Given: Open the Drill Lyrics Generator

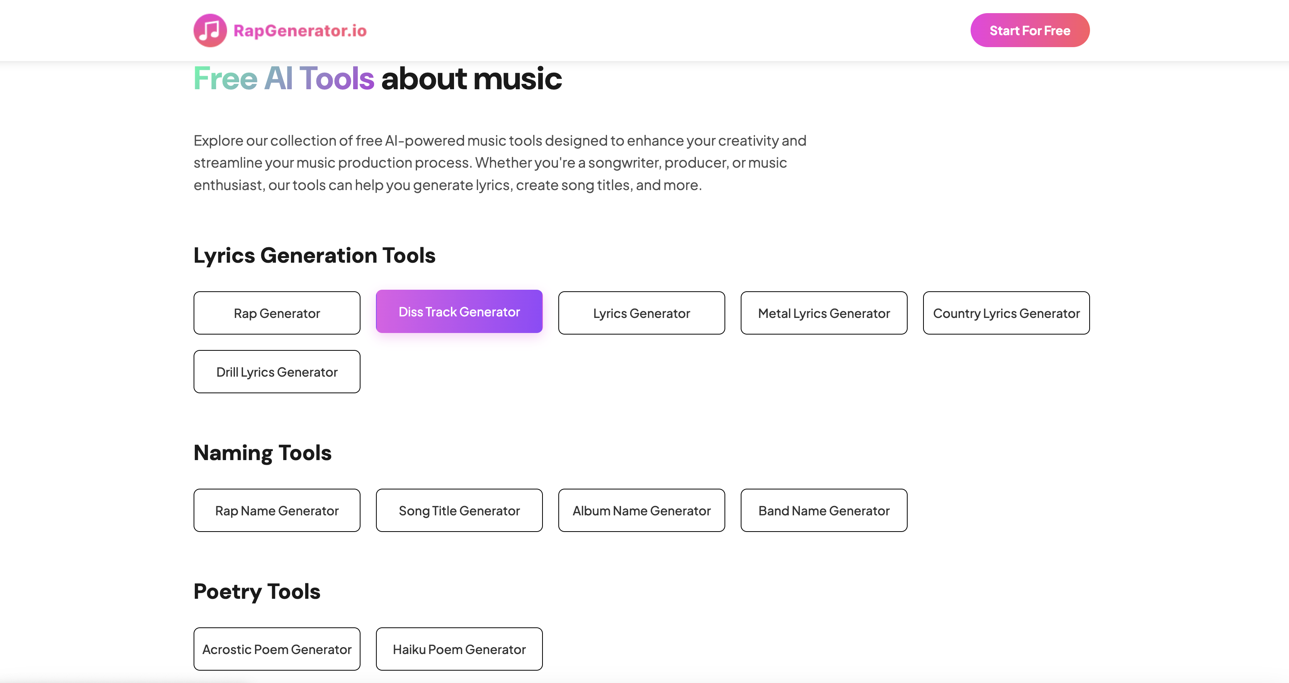Looking at the screenshot, I should pos(277,371).
